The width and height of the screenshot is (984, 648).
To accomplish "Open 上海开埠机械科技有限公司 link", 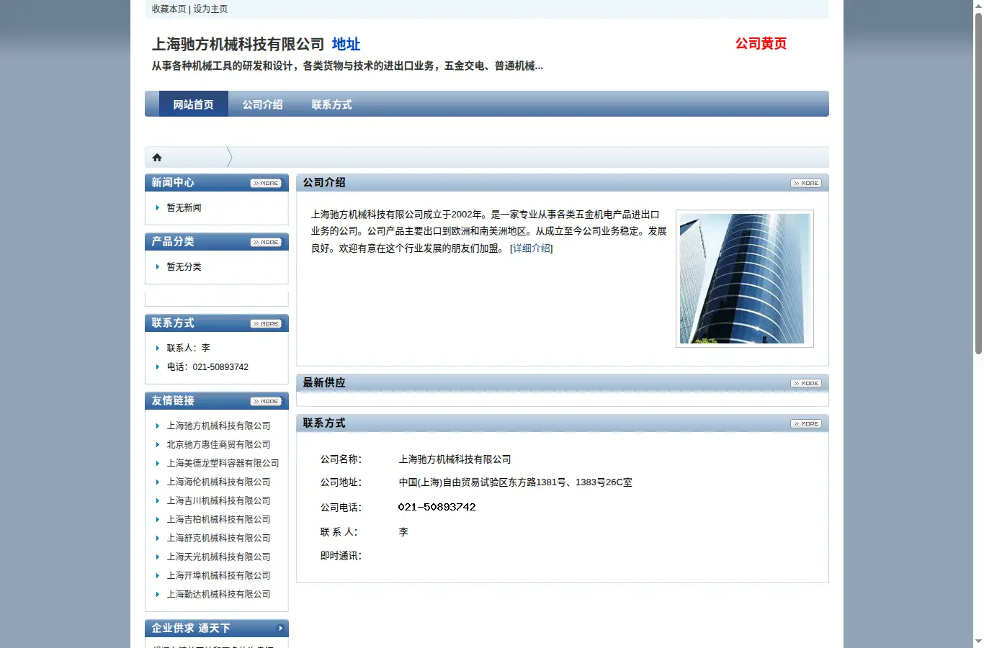I will point(218,576).
